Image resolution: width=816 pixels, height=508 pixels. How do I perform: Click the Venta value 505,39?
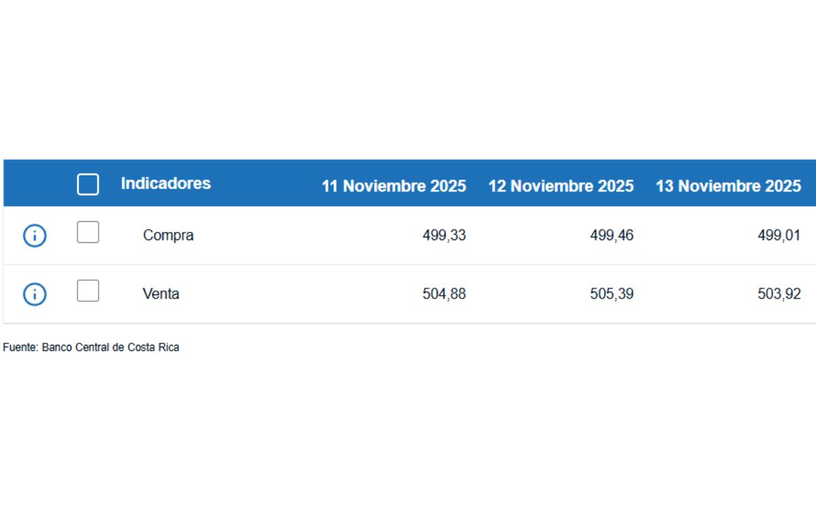[611, 294]
